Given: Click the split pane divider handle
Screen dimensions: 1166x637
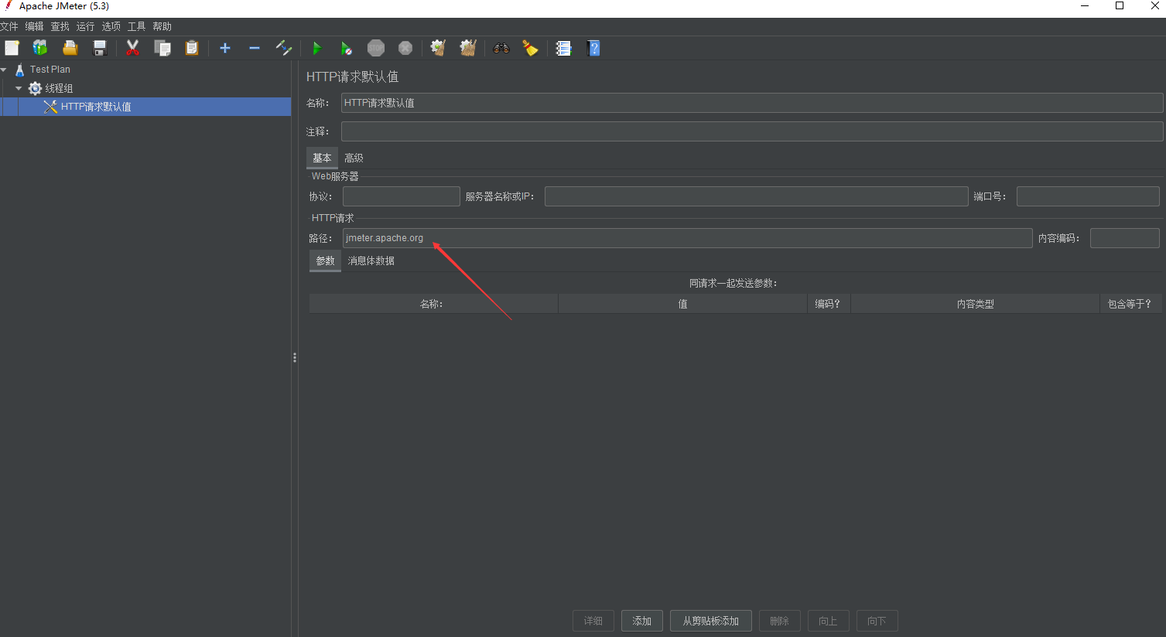Looking at the screenshot, I should click(x=295, y=357).
